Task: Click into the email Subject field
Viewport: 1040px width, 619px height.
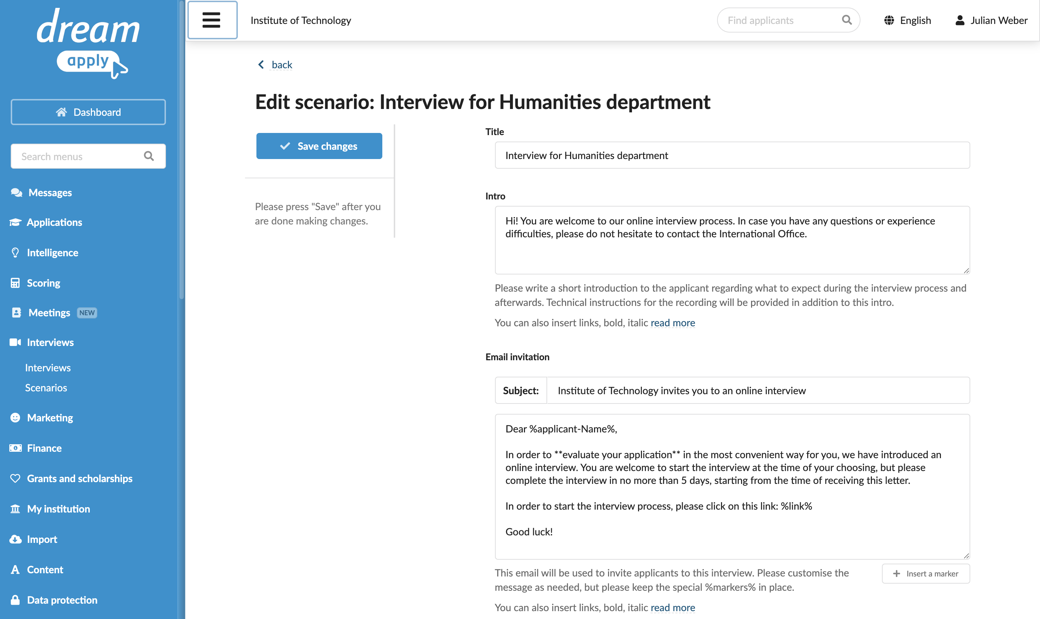Action: (x=758, y=390)
